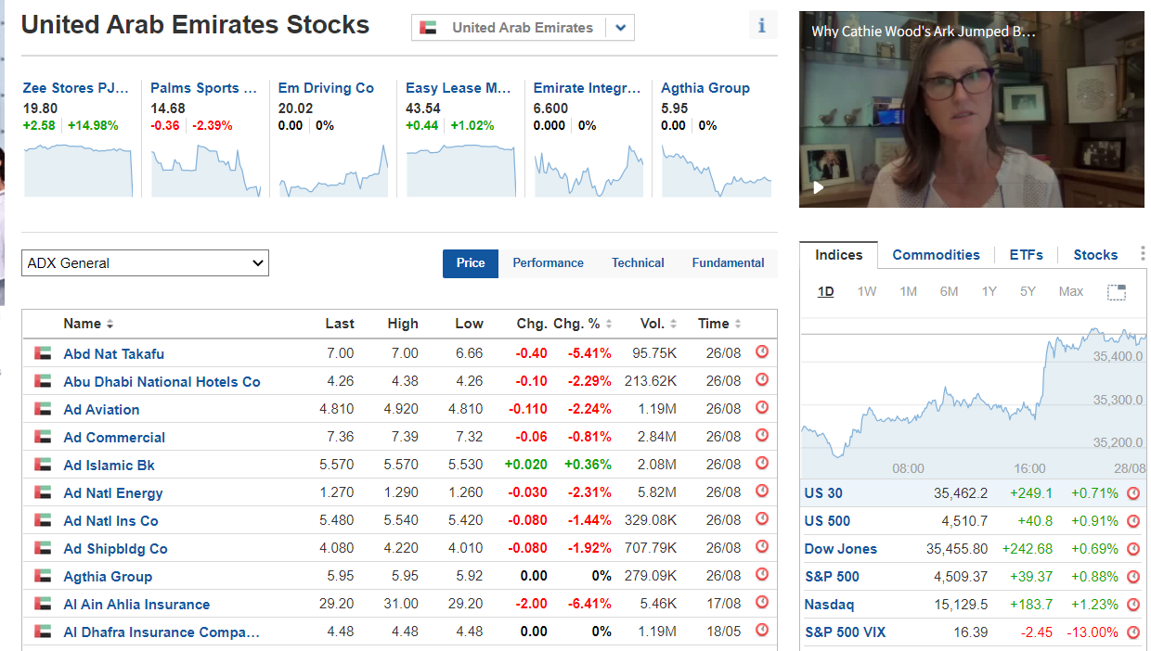Click the Palms Sports mini chart thumbnail

pos(206,170)
